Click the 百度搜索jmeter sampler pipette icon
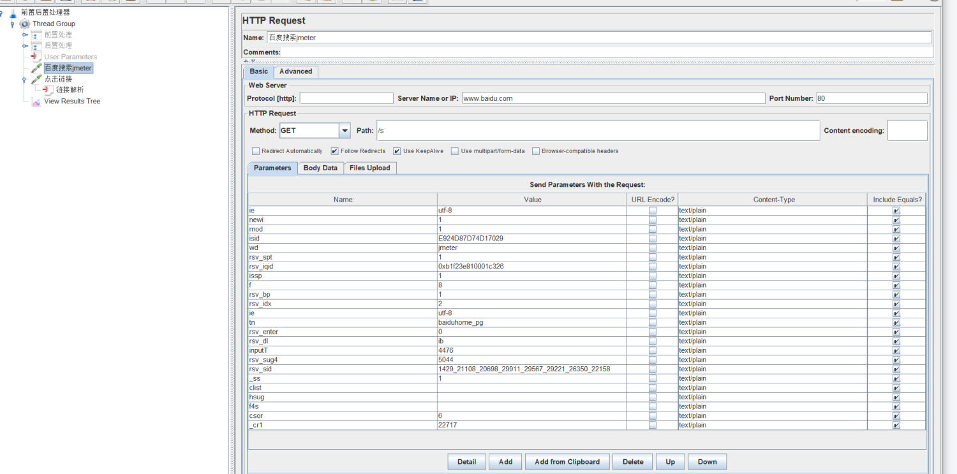This screenshot has width=957, height=474. [x=36, y=68]
